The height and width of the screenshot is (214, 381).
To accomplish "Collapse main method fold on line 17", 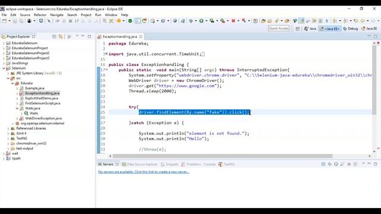I will 107,70.
